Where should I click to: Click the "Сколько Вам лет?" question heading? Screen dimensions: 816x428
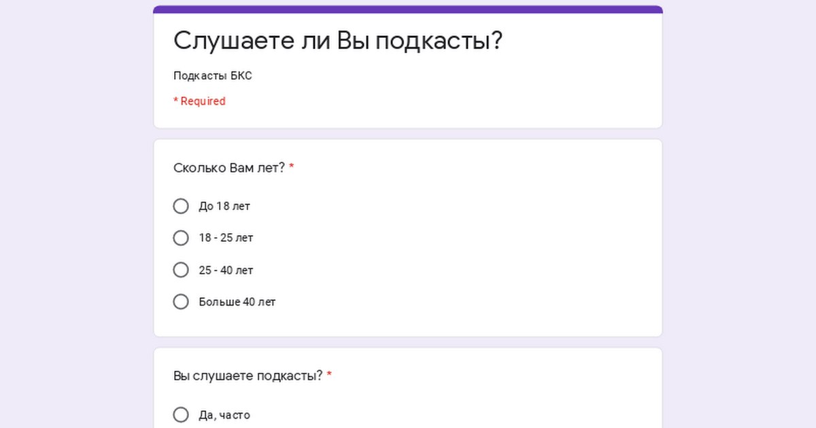(x=229, y=168)
